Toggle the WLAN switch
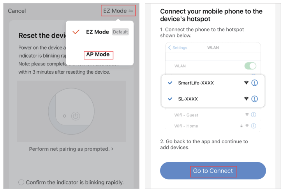 (250, 66)
